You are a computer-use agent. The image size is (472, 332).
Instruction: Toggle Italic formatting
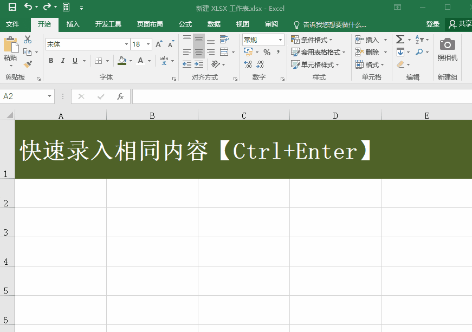pyautogui.click(x=63, y=61)
